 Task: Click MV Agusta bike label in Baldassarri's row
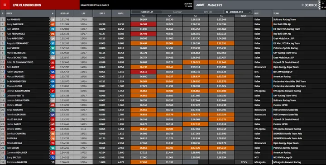click(x=260, y=91)
